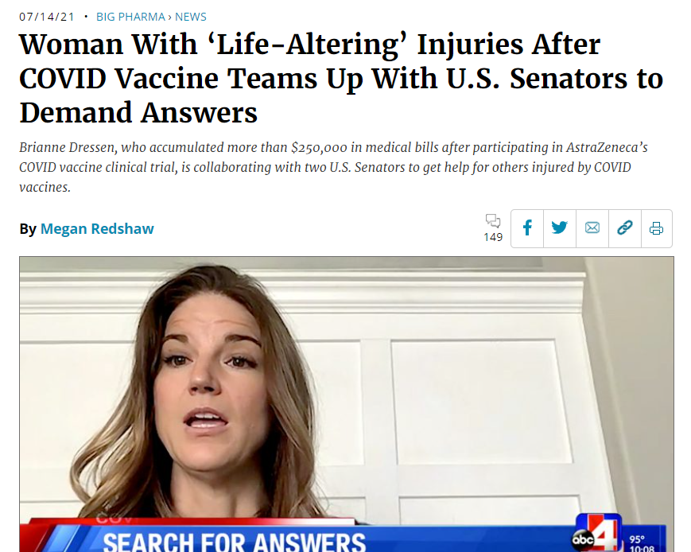The height and width of the screenshot is (552, 691).
Task: Share the article on Facebook
Action: pos(527,228)
